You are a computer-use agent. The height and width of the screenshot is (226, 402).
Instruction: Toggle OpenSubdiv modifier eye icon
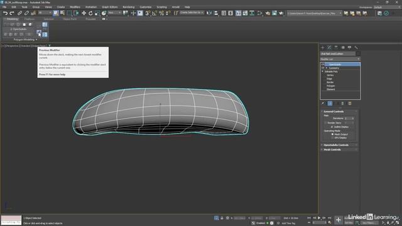click(x=323, y=64)
